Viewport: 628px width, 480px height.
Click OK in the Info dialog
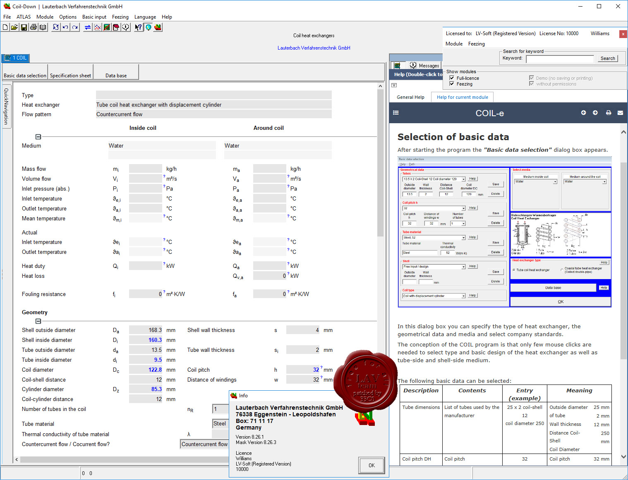(372, 466)
